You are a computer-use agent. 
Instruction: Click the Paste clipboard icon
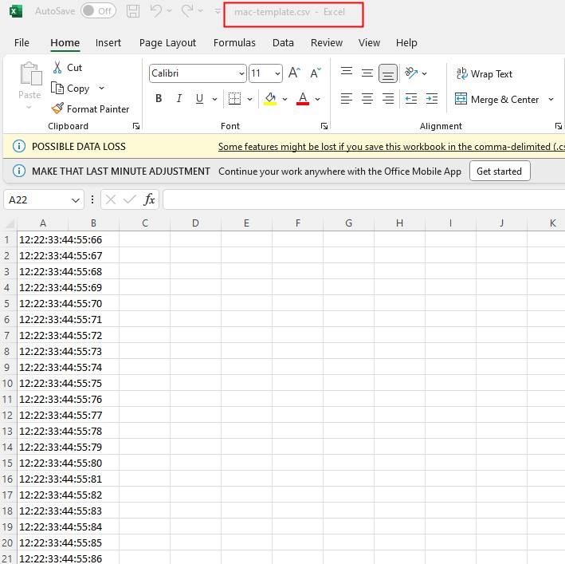pos(30,74)
